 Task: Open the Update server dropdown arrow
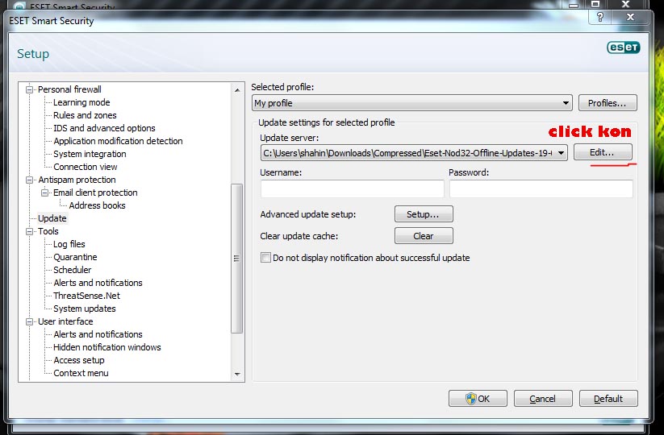pyautogui.click(x=561, y=152)
